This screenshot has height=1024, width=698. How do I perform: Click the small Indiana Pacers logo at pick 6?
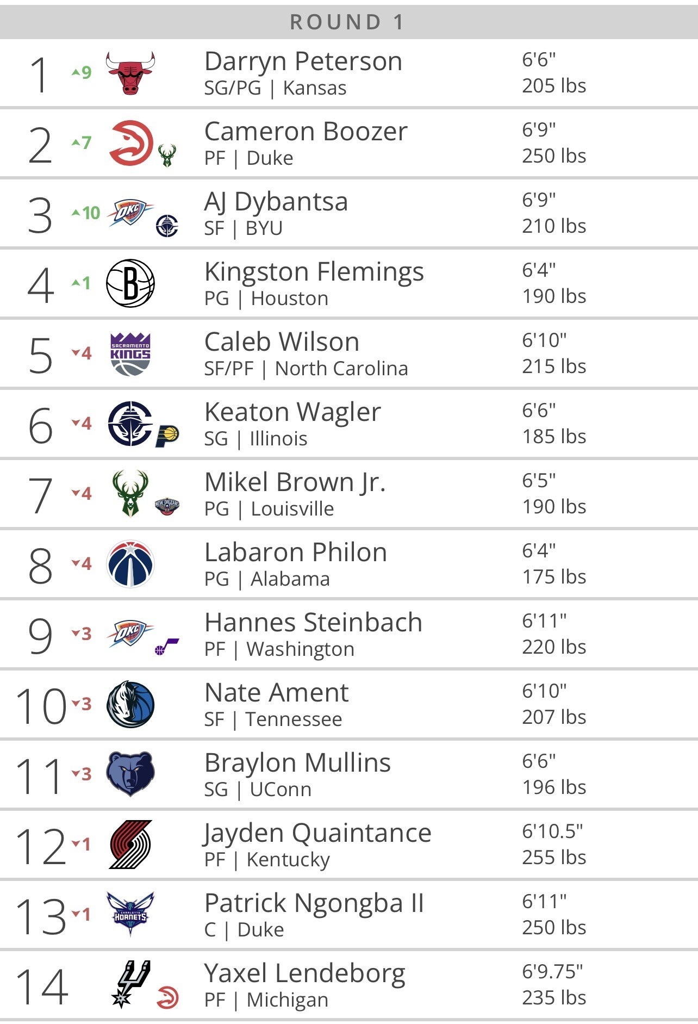(167, 436)
